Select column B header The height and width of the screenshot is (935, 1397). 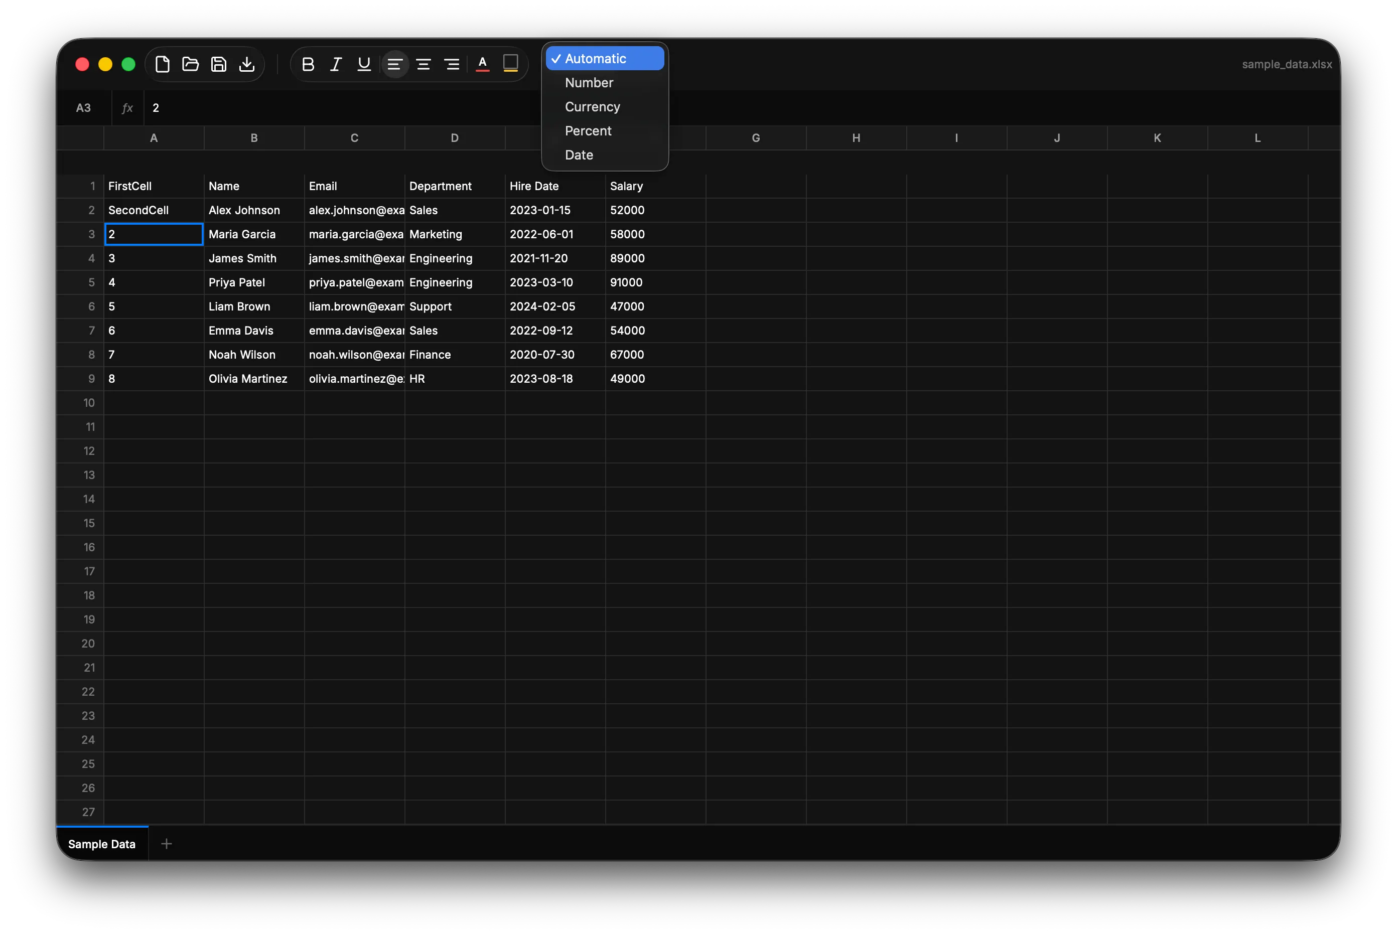[x=254, y=138]
